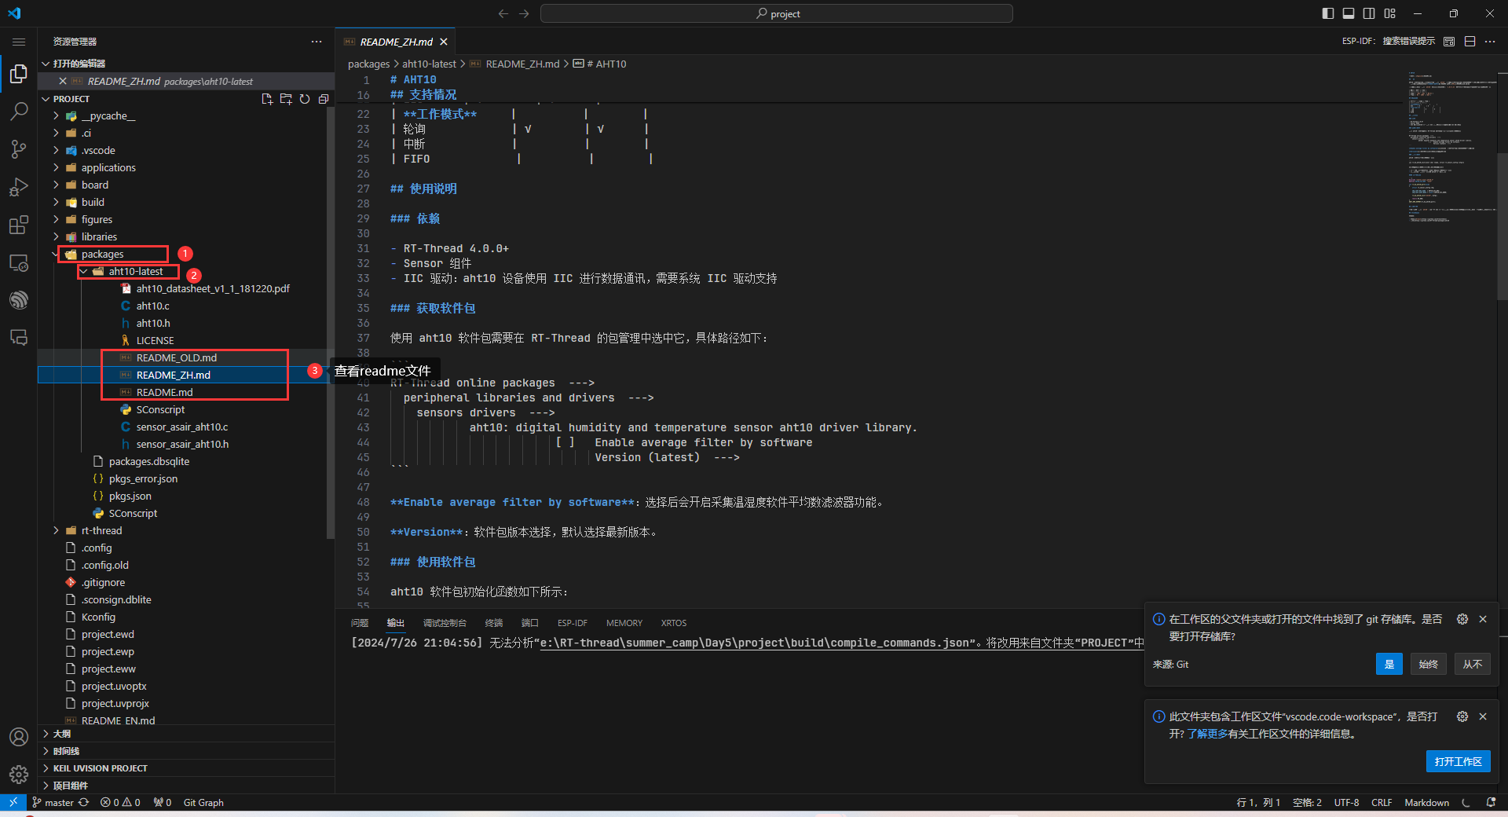Open the remote window indicator in the status bar
Screen dimensions: 1508x817
pos(13,802)
